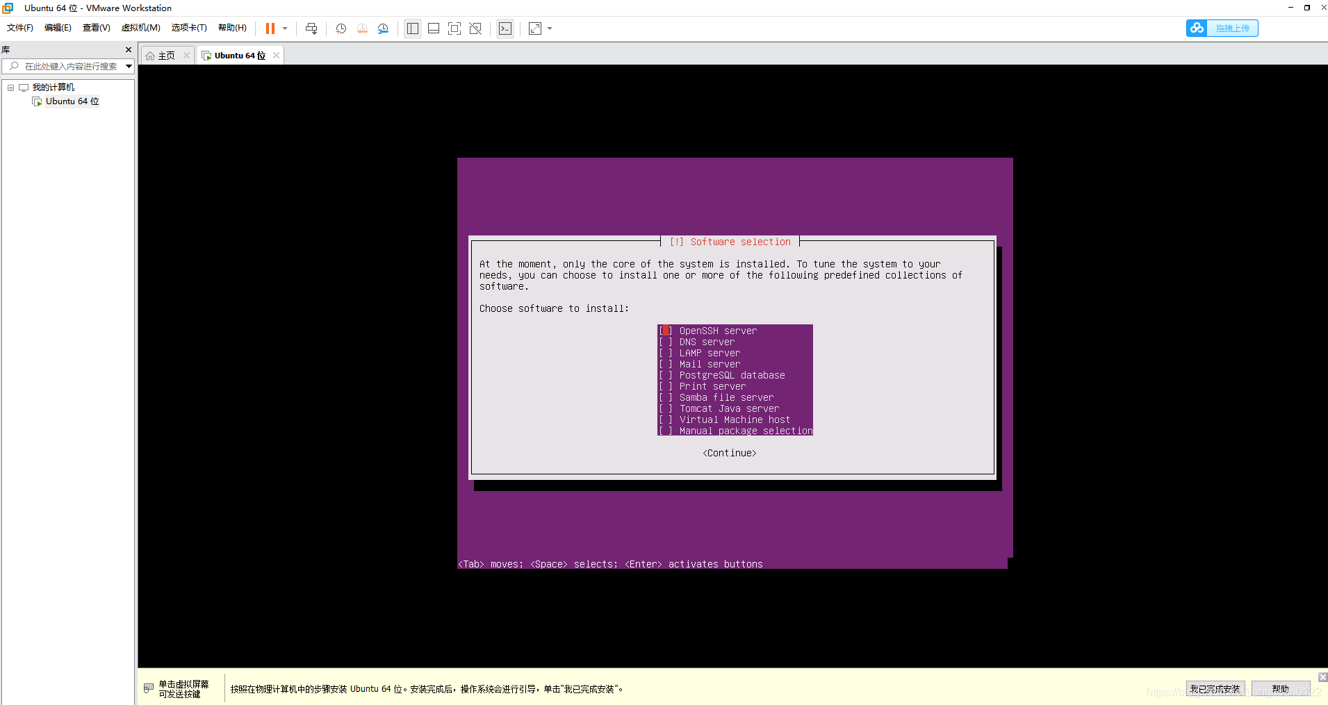
Task: Toggle the PostgreSQL database checkbox
Action: [666, 375]
